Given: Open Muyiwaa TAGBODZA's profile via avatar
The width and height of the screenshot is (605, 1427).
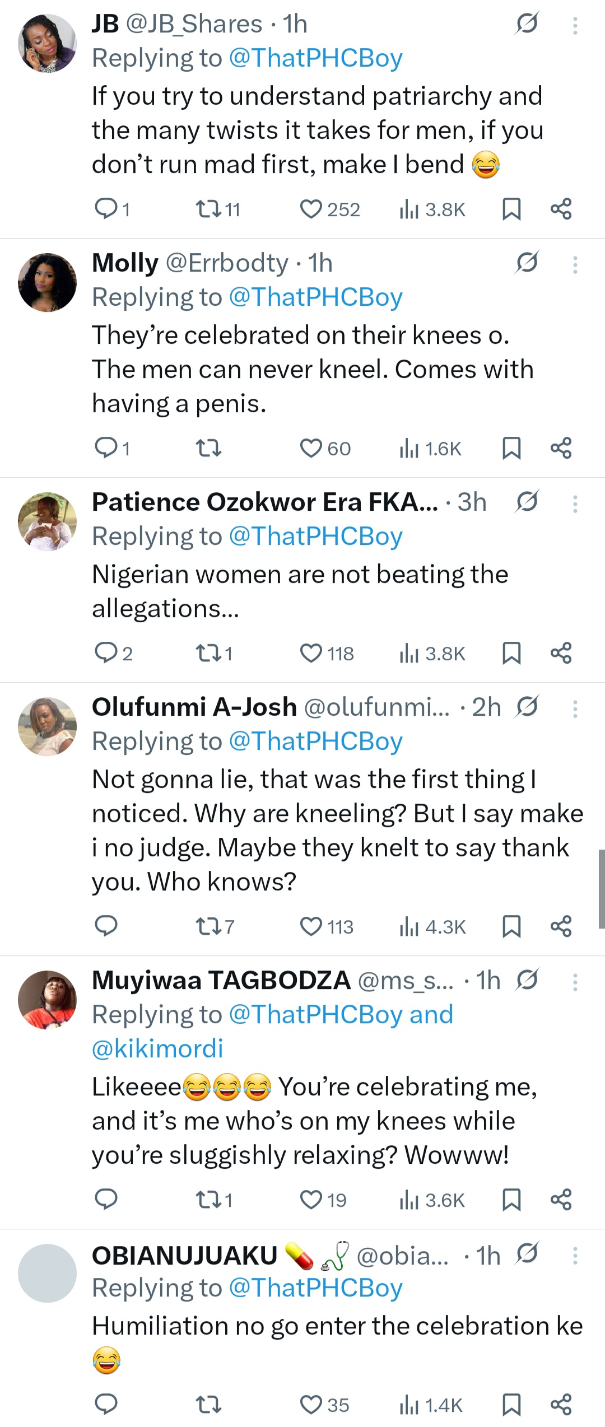Looking at the screenshot, I should tap(47, 1000).
